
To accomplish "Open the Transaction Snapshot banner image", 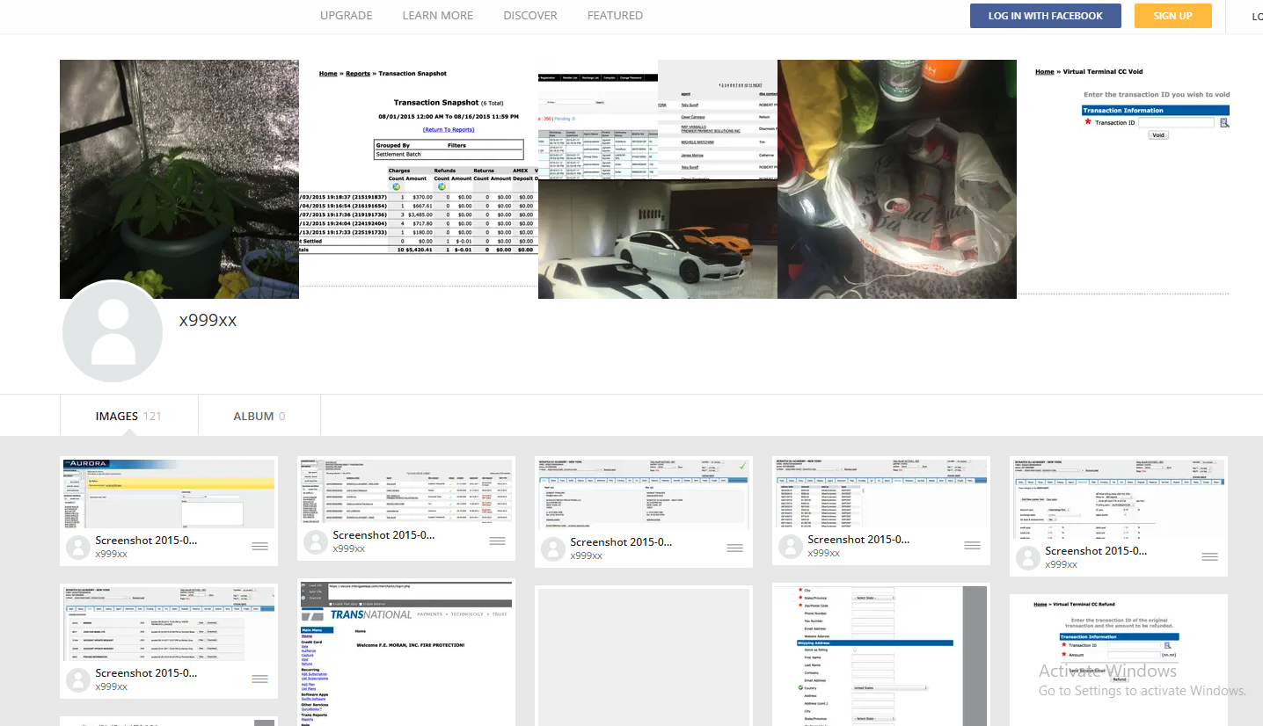I will pos(419,179).
